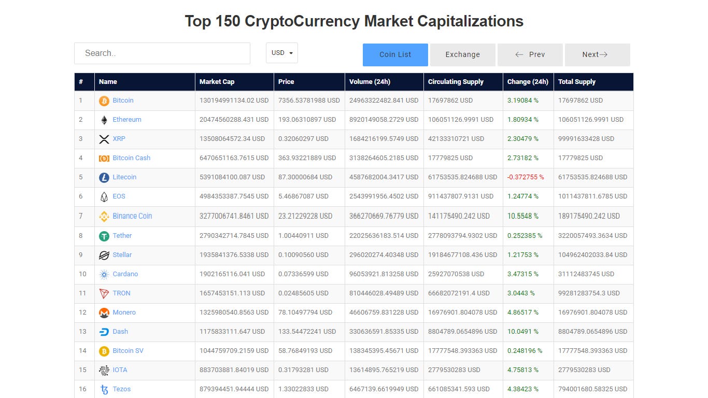Open the IOTA coin link
Viewport: 708px width, 398px height.
coord(120,370)
